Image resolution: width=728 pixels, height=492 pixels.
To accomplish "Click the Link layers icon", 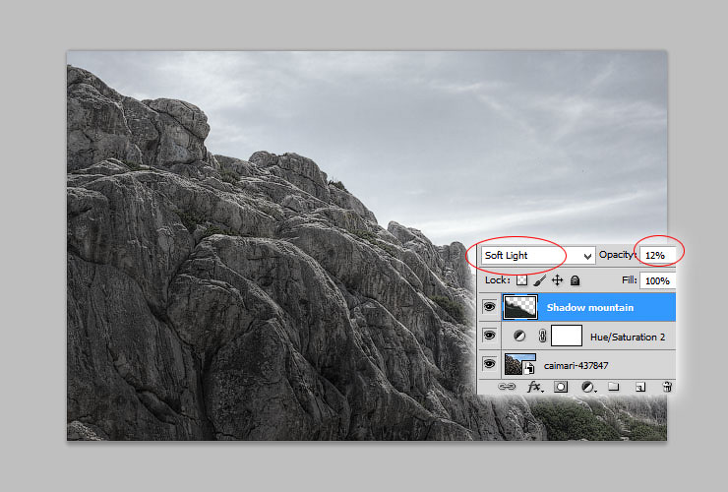I will pos(507,387).
